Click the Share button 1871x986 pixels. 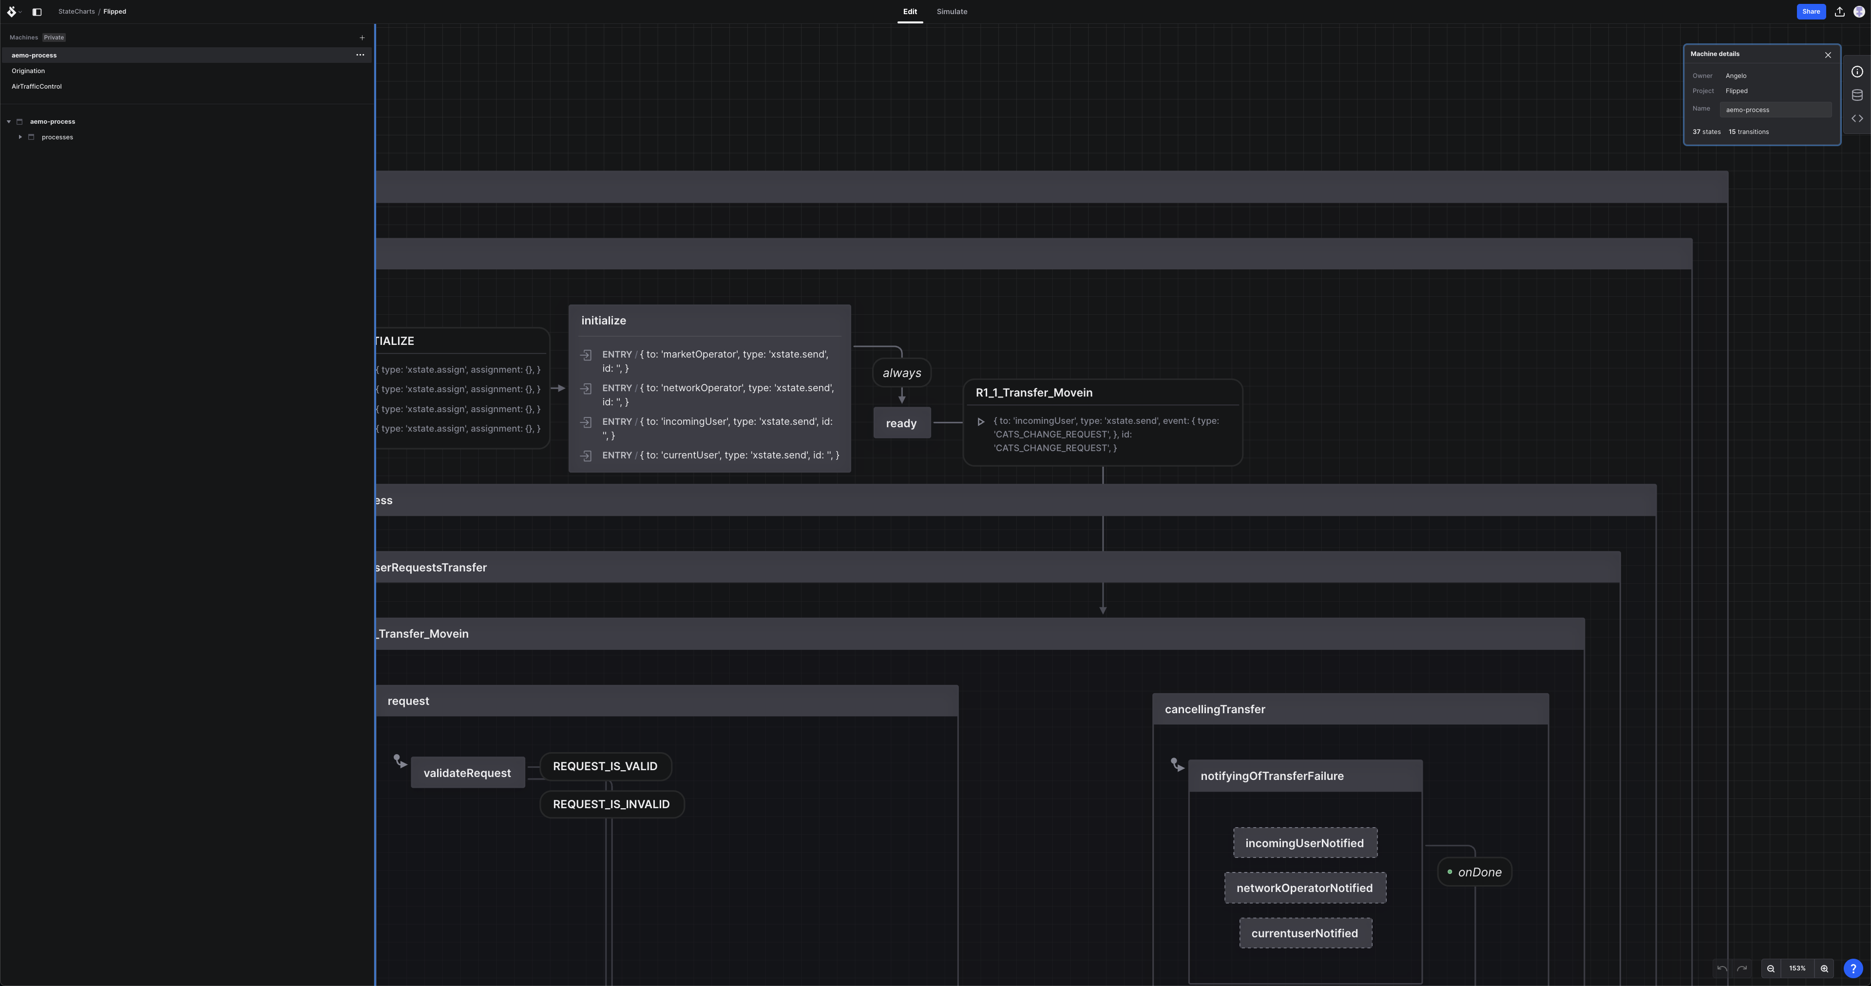tap(1811, 12)
